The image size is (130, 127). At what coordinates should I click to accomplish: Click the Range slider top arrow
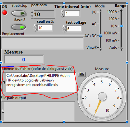(x=121, y=10)
